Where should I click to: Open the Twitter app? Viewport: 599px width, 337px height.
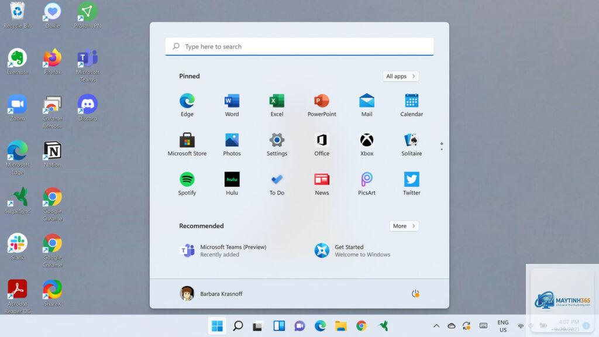411,183
